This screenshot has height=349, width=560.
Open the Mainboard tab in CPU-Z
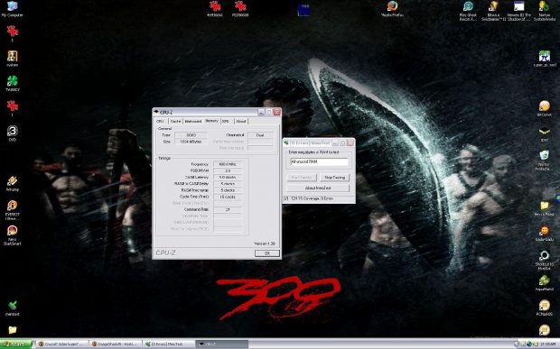(x=193, y=121)
